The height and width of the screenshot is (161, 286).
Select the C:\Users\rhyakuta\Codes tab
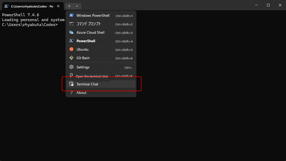(33, 6)
